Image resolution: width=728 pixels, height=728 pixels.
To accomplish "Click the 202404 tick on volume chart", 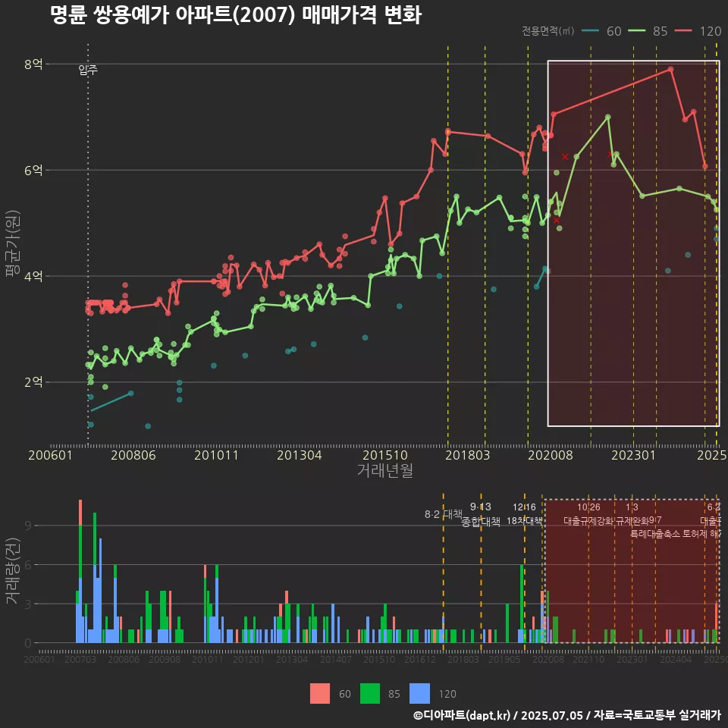I will point(676,659).
